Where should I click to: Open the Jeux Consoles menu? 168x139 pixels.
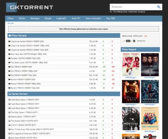click(x=93, y=18)
